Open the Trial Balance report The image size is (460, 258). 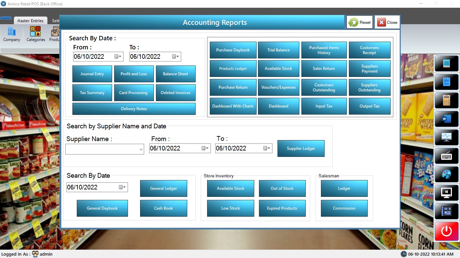[x=278, y=50]
